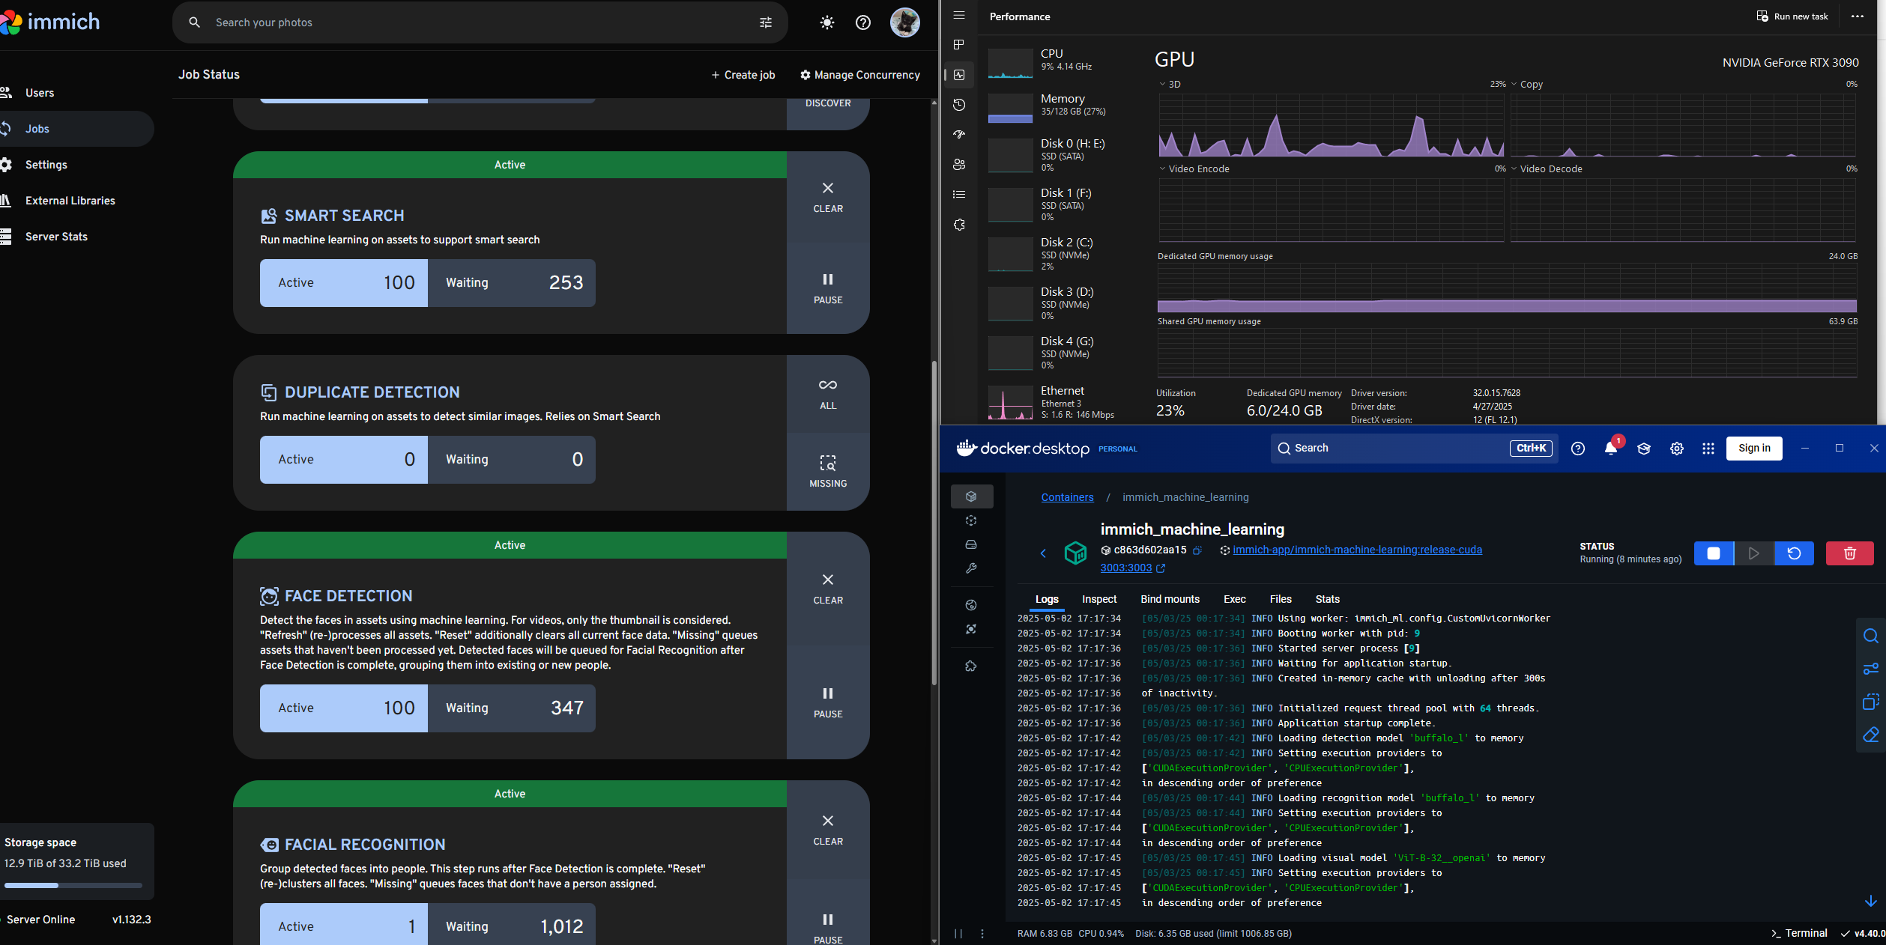
Task: Click the Docker notifications bell icon
Action: [1610, 448]
